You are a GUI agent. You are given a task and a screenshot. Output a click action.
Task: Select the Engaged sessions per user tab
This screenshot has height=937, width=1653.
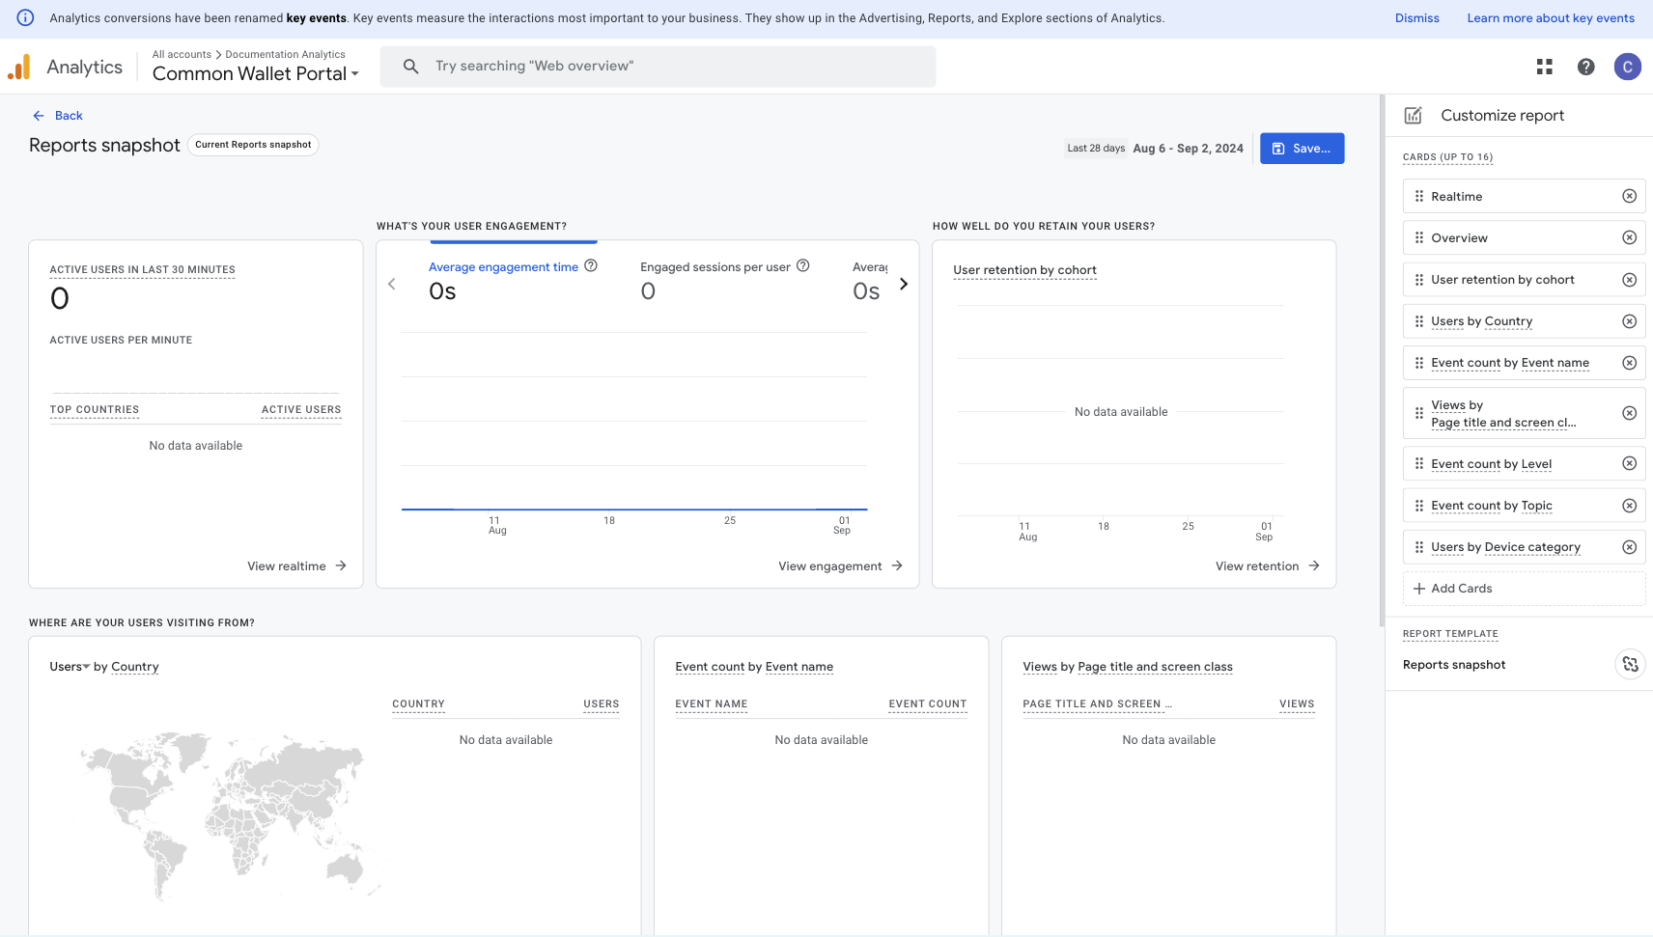click(714, 267)
